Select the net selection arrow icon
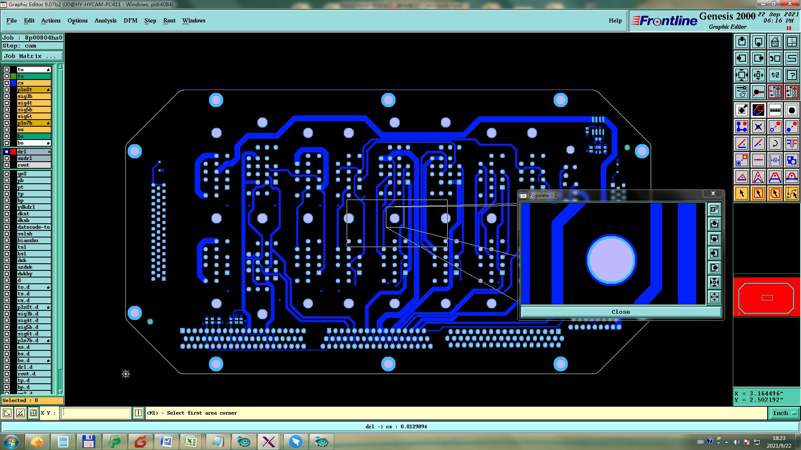 tap(791, 193)
